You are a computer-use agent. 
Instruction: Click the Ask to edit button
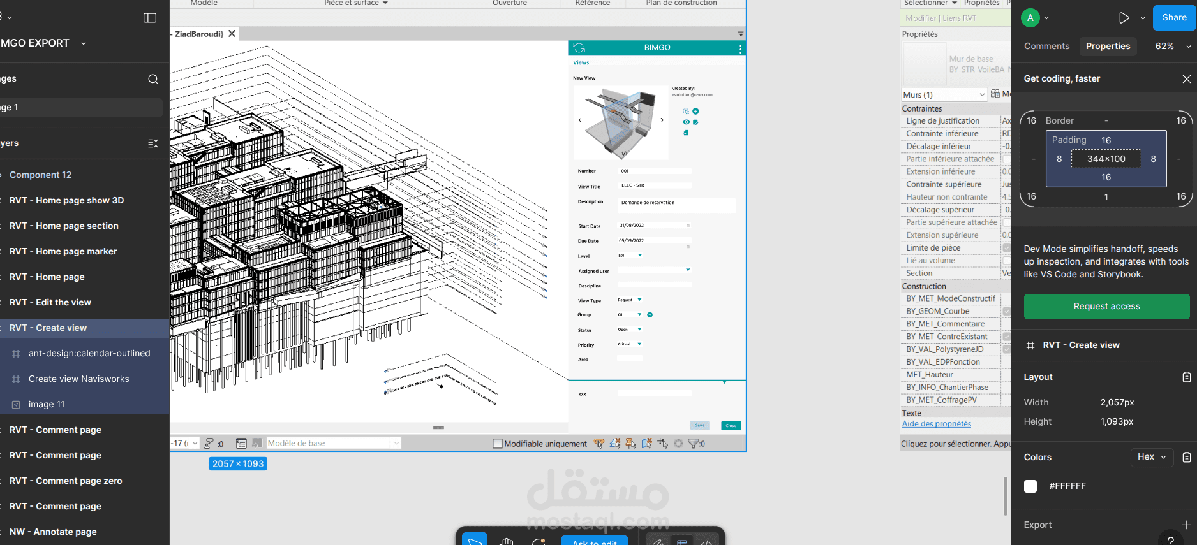click(x=594, y=541)
